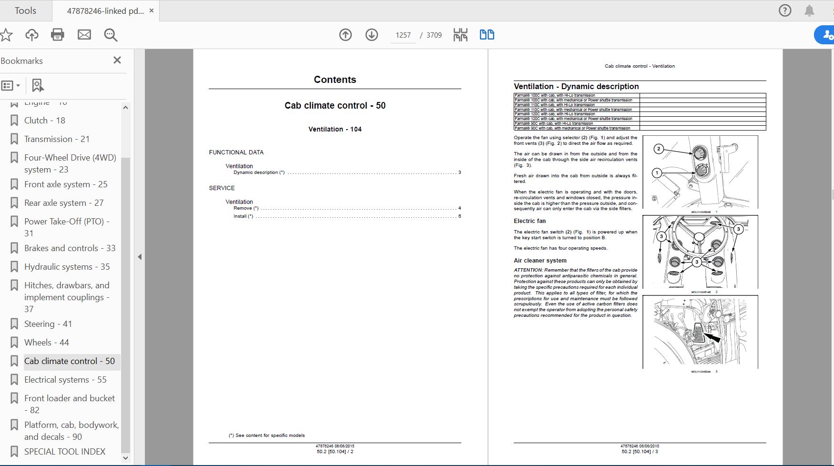Jump to Brakes and controls - 33 bookmark
Viewport: 834px width, 466px height.
point(70,248)
